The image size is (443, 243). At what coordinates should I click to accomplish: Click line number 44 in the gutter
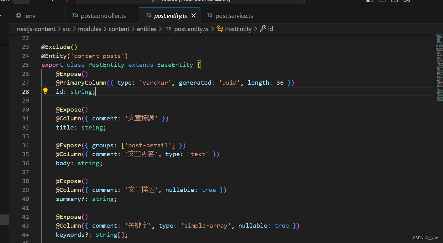tap(25, 235)
